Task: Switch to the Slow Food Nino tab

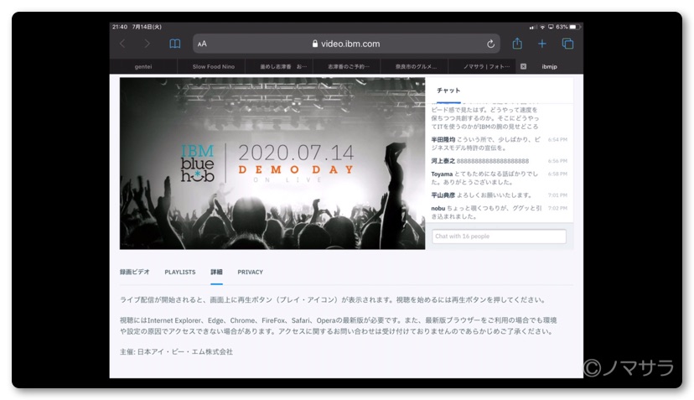Action: tap(214, 66)
